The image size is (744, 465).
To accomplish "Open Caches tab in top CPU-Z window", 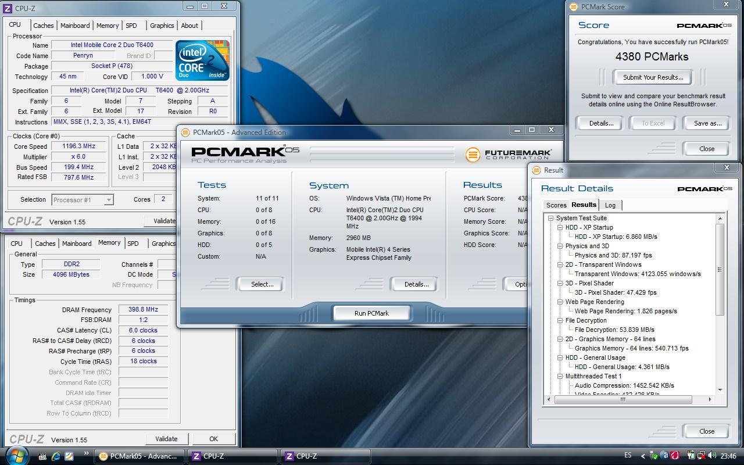I will [x=43, y=26].
